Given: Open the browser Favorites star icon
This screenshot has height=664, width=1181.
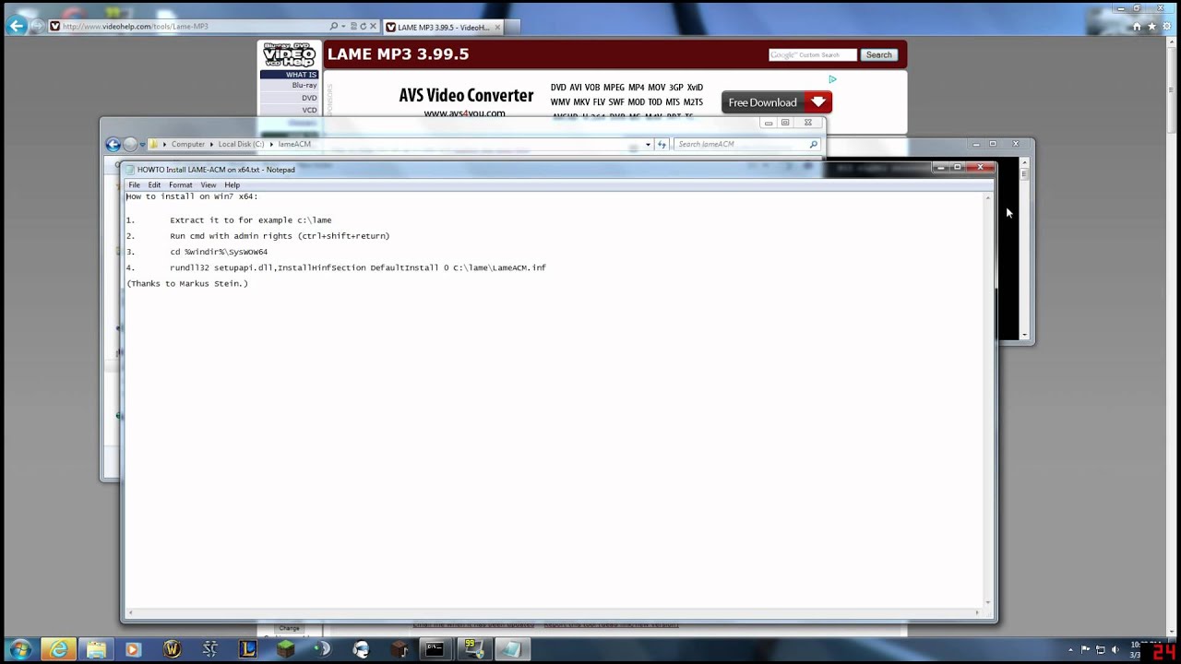Looking at the screenshot, I should point(1151,26).
